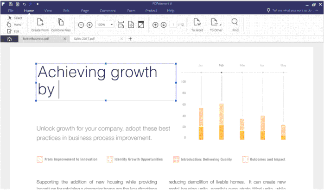Image resolution: width=324 pixels, height=190 pixels.
Task: Go to previous page with up arrow
Action: [x=155, y=25]
